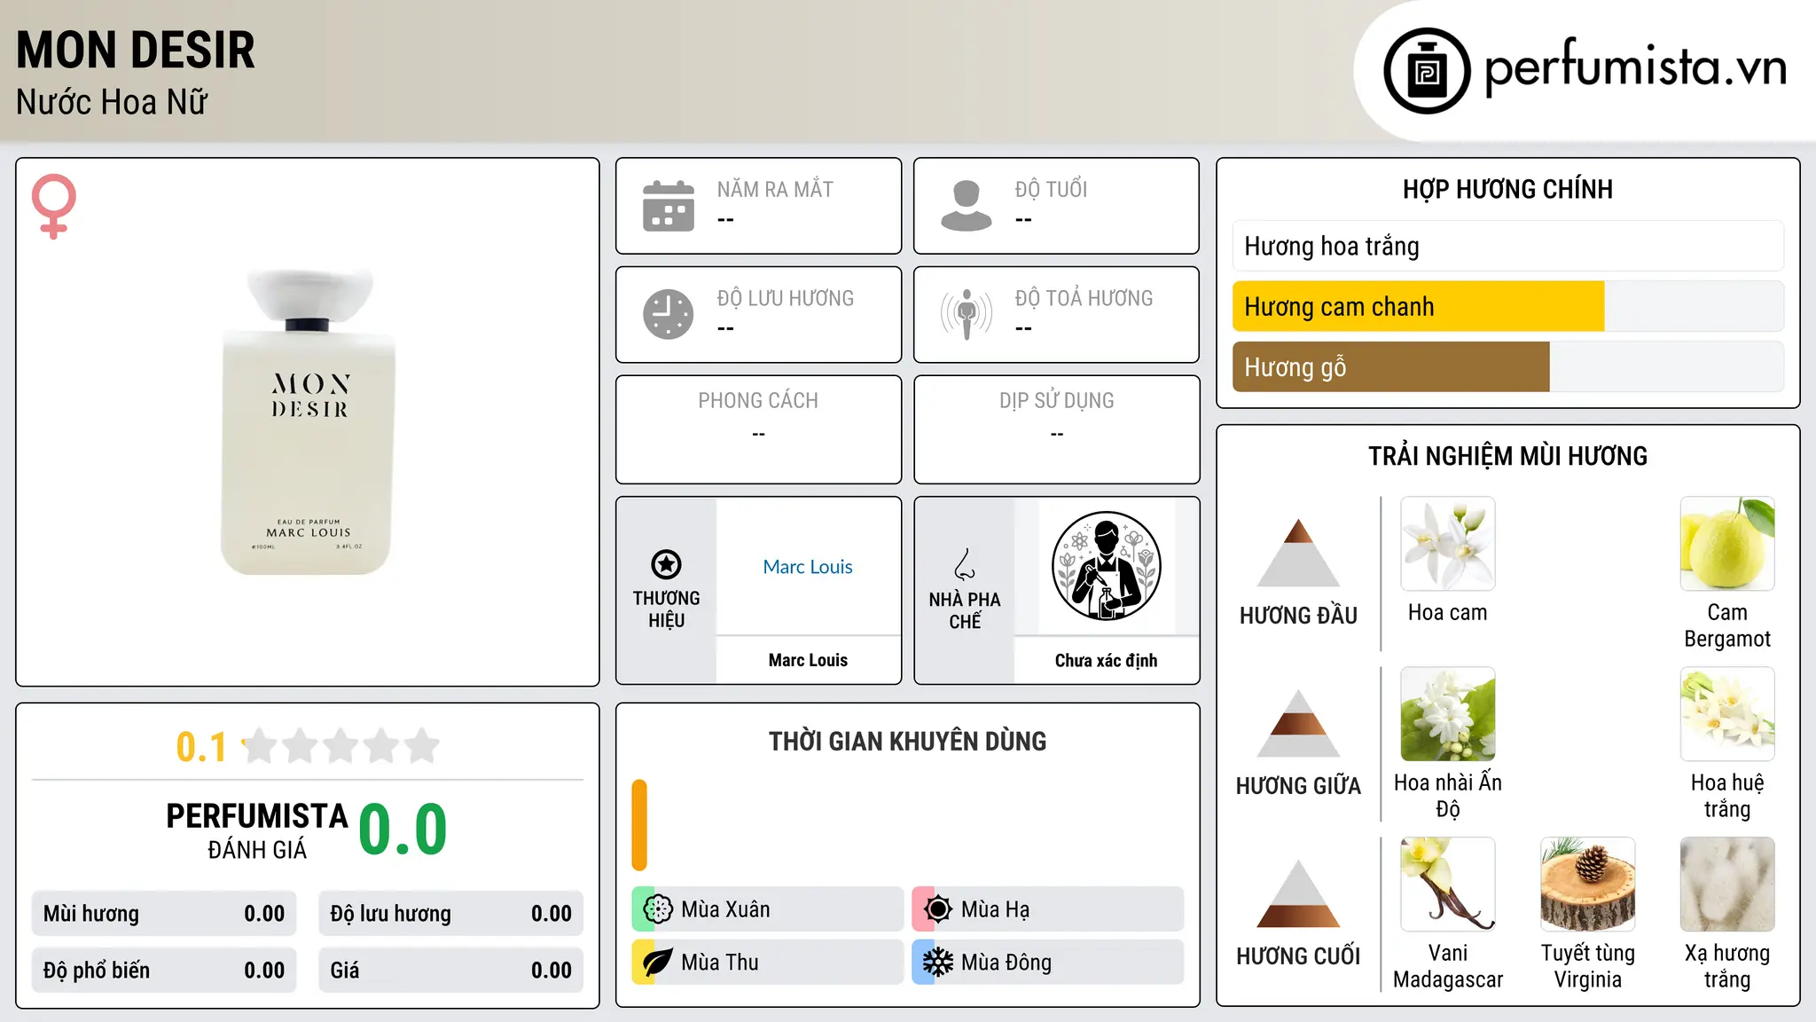Click the Độ tuổi label
Screen dimensions: 1816x1022
coord(1051,189)
